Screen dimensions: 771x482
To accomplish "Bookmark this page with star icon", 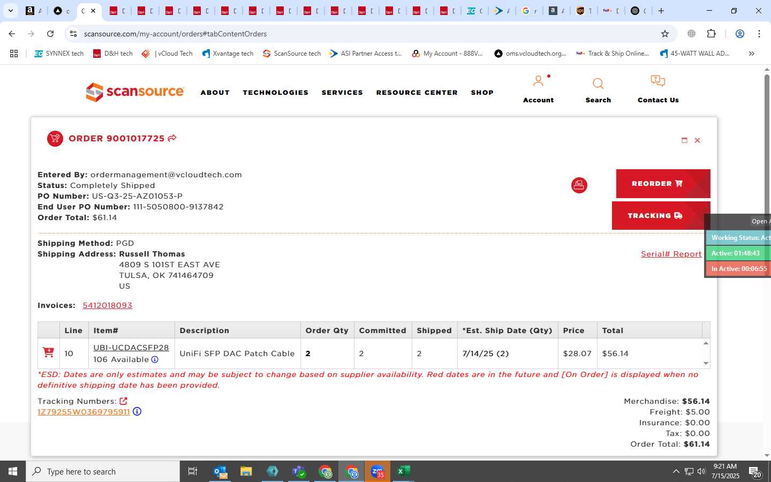I will 665,34.
